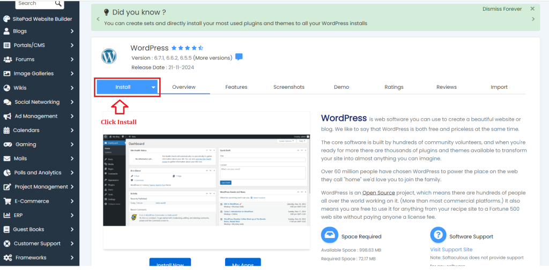Image resolution: width=549 pixels, height=270 pixels.
Task: Click the Gaming controller icon
Action: click(8, 144)
